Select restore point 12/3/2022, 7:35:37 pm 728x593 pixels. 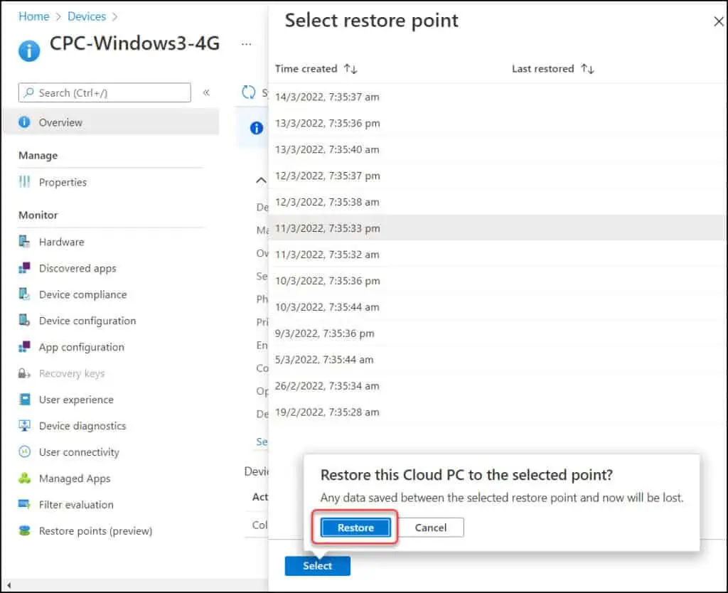pos(497,176)
